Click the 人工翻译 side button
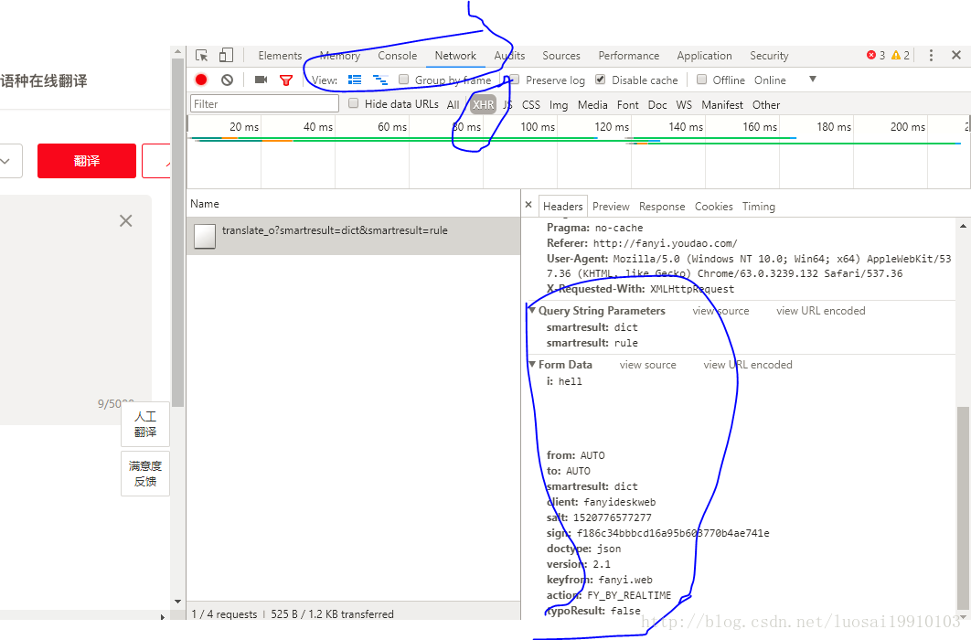The image size is (971, 640). pos(144,424)
